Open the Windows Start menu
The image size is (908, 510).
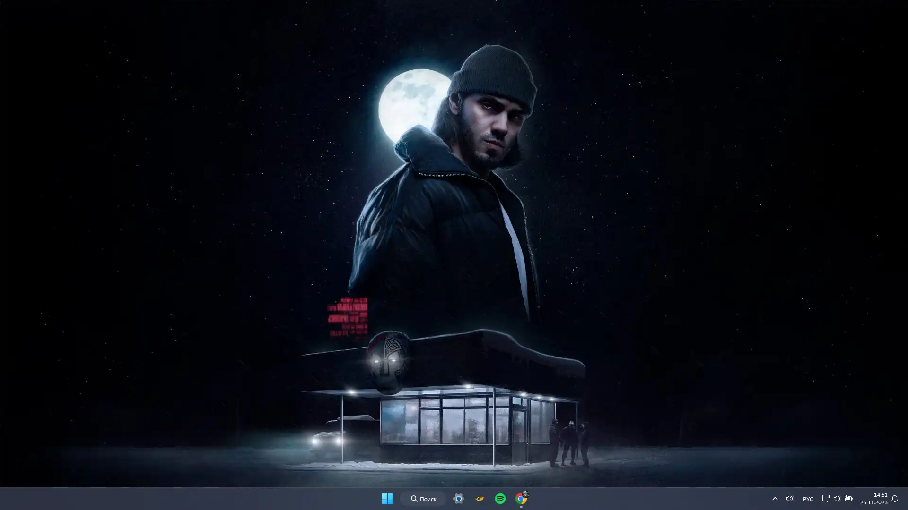point(387,499)
